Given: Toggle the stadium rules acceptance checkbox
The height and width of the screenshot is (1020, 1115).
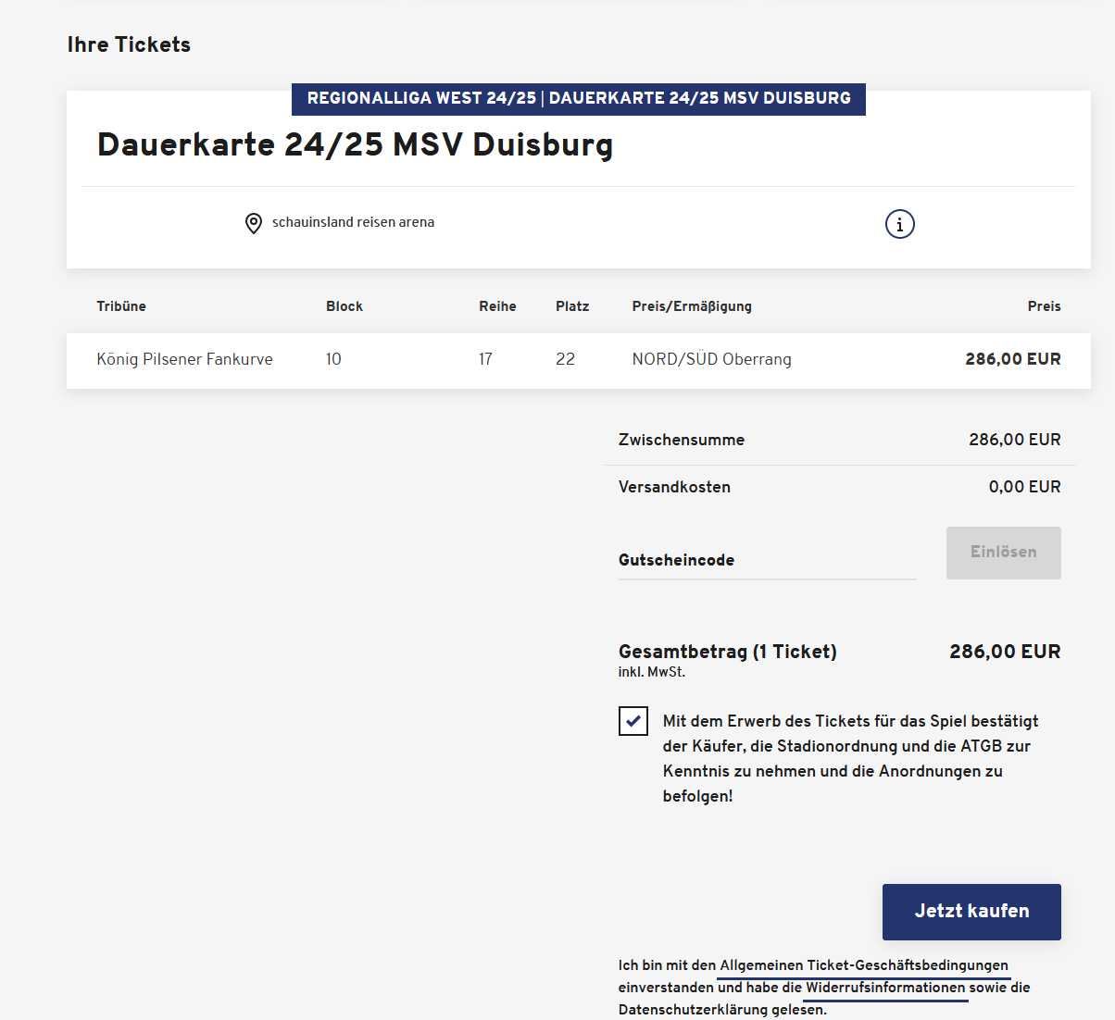Looking at the screenshot, I should click(x=633, y=720).
